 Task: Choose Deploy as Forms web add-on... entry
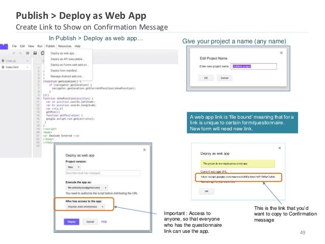click(69, 65)
